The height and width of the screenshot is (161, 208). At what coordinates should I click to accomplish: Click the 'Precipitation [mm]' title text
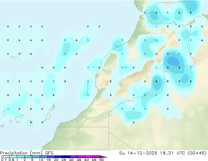click(x=21, y=153)
